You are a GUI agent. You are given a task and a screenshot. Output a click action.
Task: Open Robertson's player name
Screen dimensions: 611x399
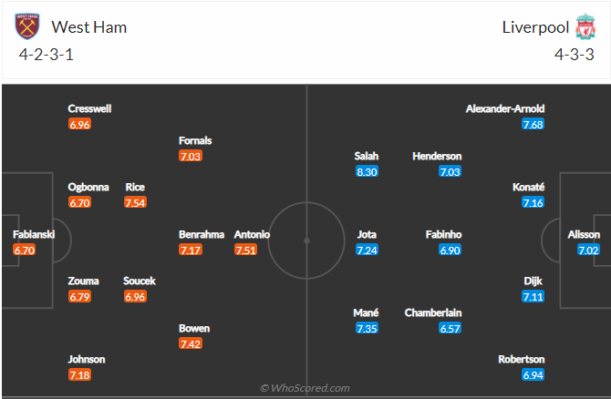pyautogui.click(x=521, y=359)
